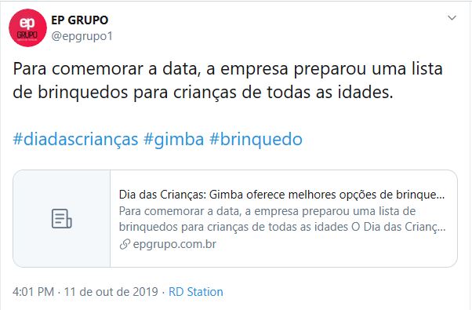Open the RD Station source link
Screen dimensions: 472x310
[x=196, y=292]
